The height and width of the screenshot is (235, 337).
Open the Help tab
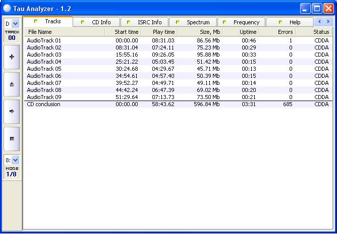pos(290,22)
